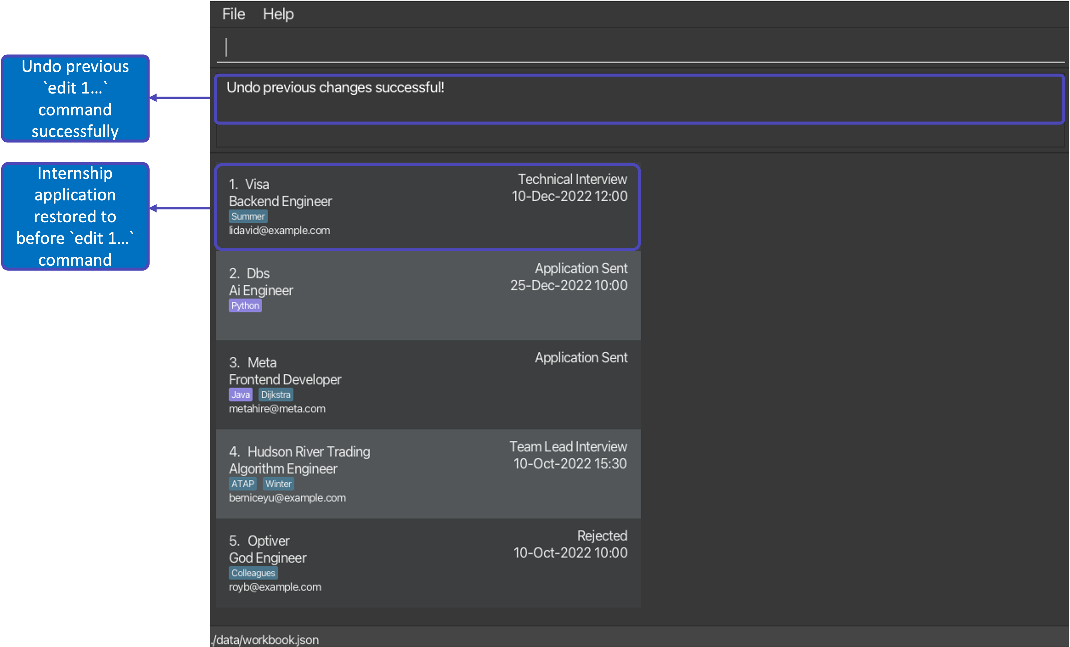Click the ATAP tag

pyautogui.click(x=243, y=484)
